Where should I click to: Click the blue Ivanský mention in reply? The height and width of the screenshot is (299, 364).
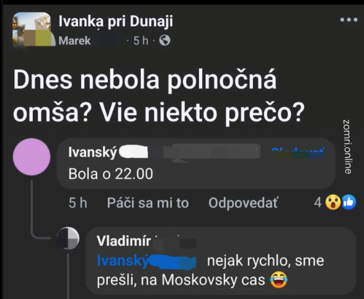(123, 261)
